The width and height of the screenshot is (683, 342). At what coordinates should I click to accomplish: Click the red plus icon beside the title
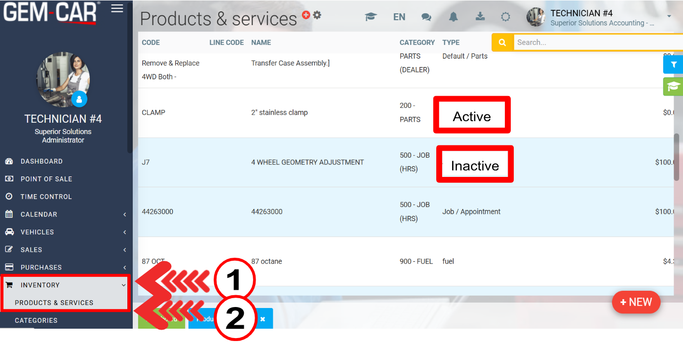point(306,15)
